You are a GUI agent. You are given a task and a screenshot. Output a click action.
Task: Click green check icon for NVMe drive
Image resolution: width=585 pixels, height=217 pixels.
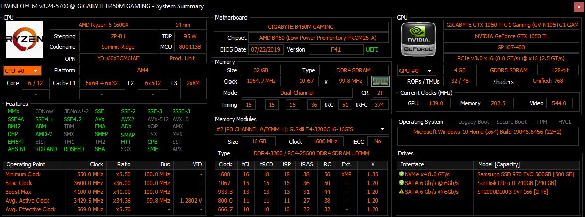click(401, 174)
